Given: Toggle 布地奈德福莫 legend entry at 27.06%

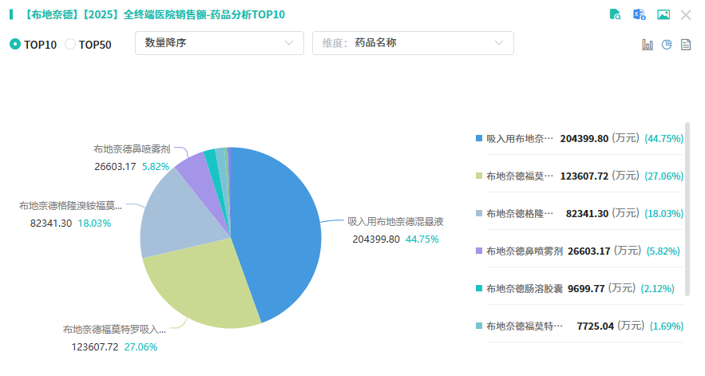Looking at the screenshot, I should (519, 176).
